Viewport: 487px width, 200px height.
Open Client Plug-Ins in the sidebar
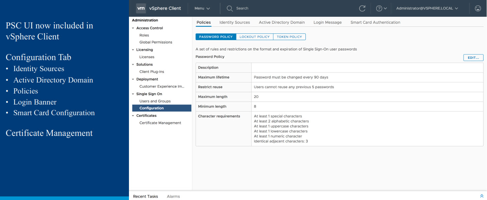coord(152,71)
